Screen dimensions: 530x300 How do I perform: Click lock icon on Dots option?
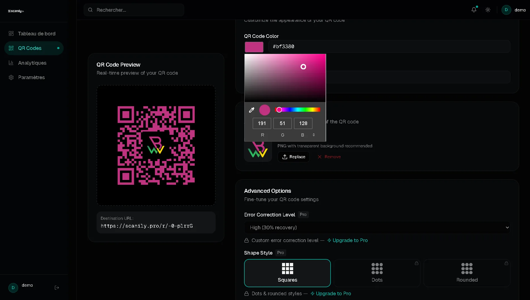[x=416, y=263]
